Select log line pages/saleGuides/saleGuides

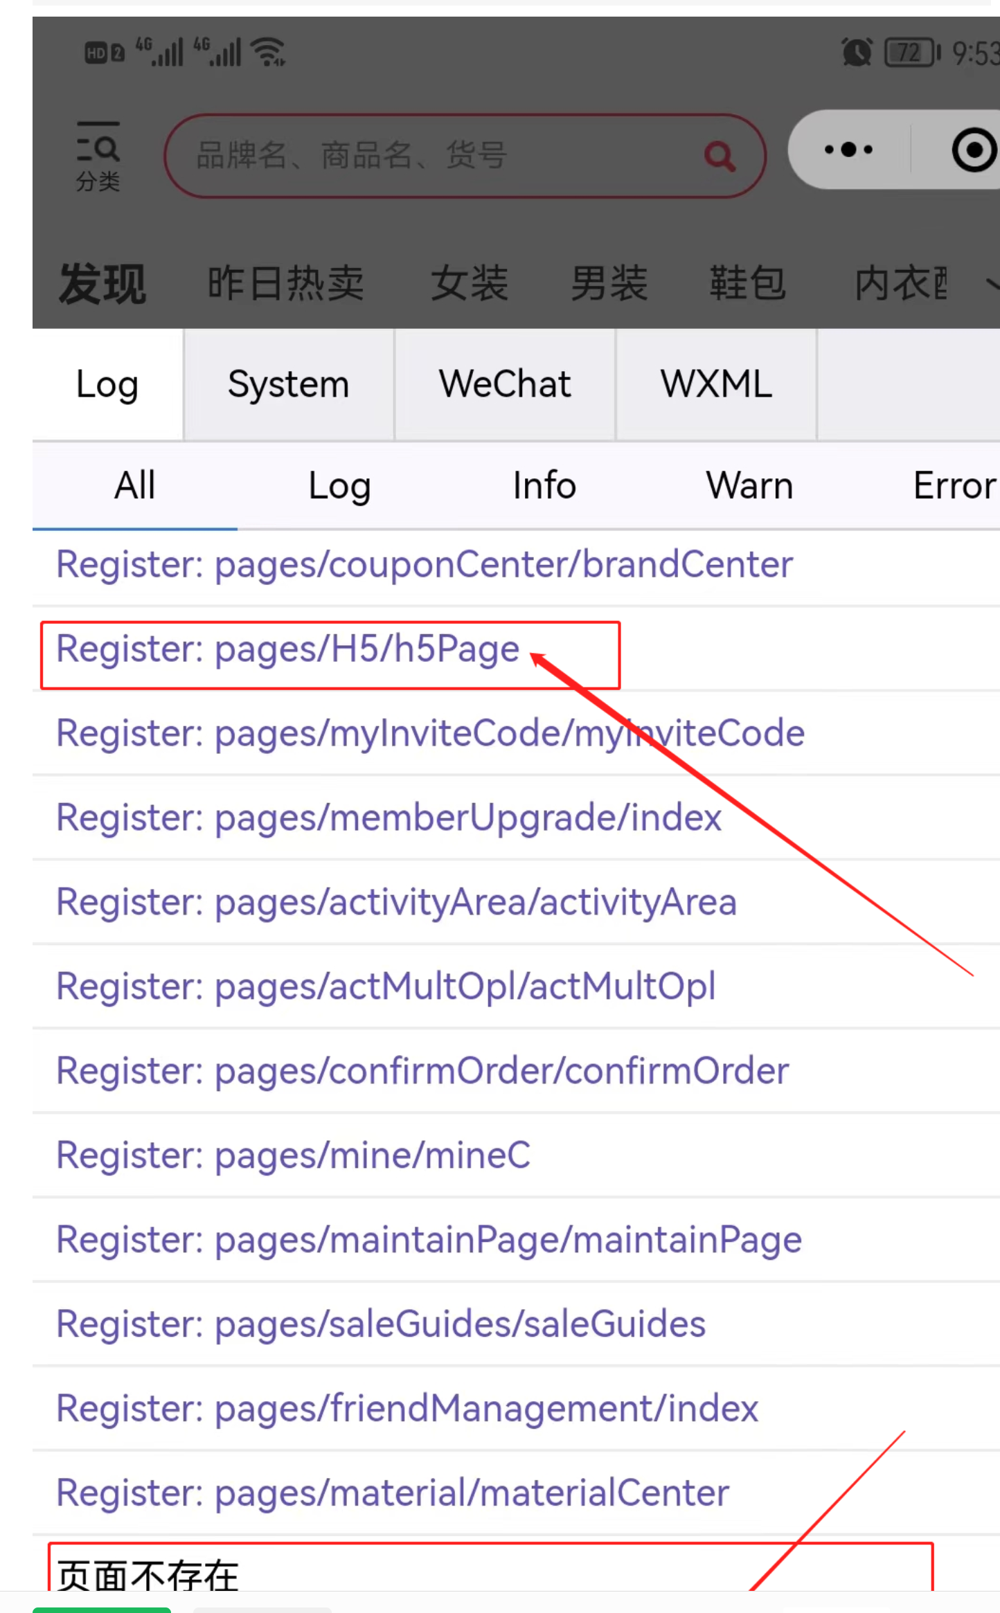coord(516,1325)
